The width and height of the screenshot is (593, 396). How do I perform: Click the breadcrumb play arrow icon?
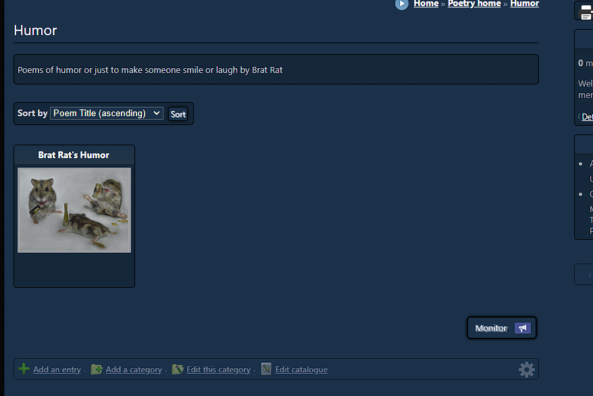(x=402, y=4)
